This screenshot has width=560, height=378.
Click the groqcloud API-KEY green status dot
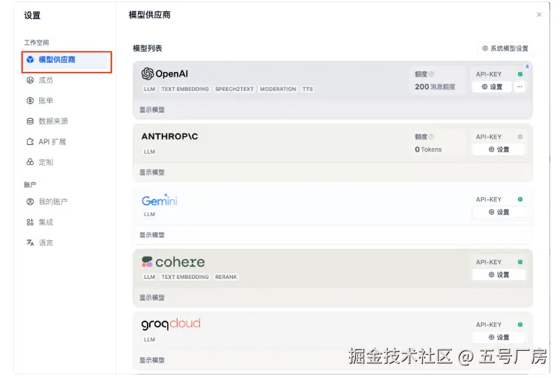pyautogui.click(x=520, y=324)
